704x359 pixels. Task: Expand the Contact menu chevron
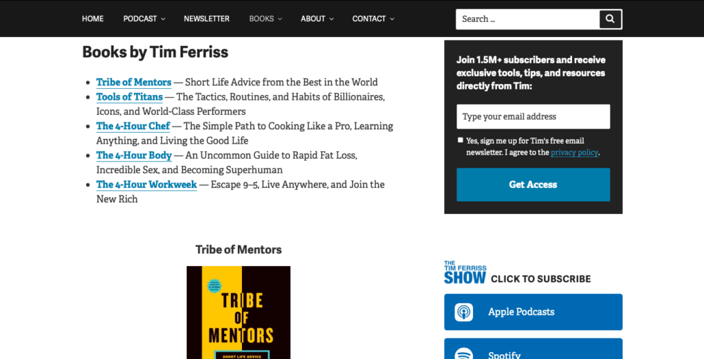pos(392,19)
